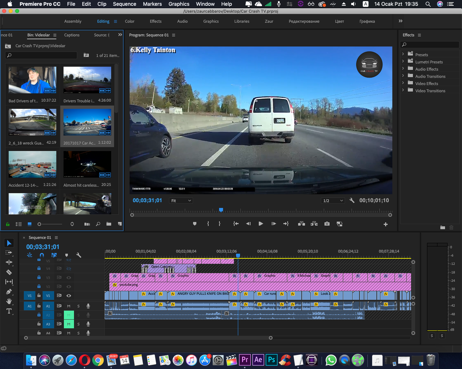Open the Markers menu
This screenshot has height=369, width=462.
152,4
